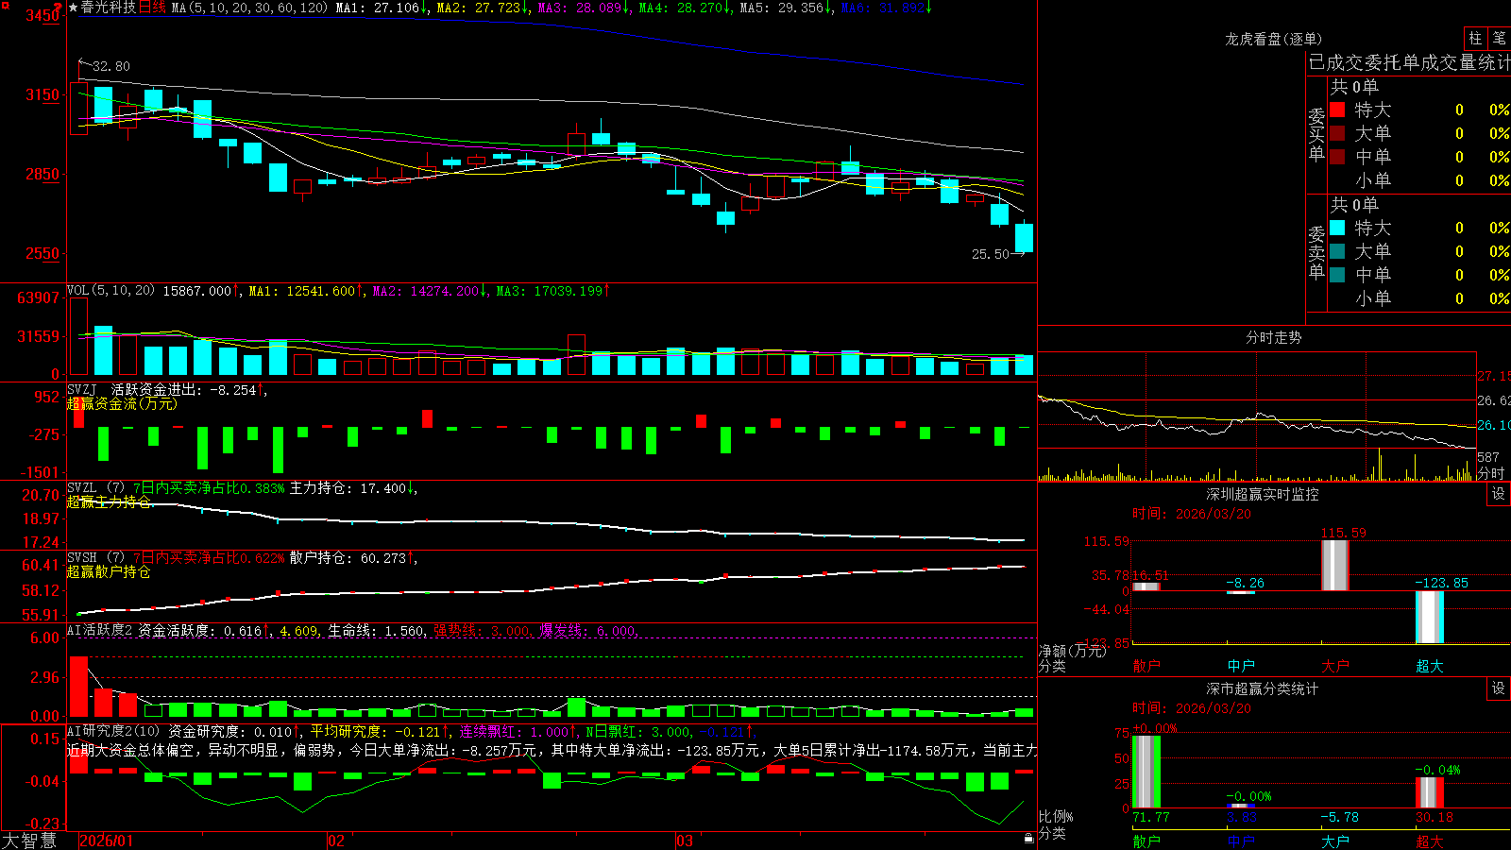1511x850 pixels.
Task: Click the 近期大资金总体偏空 analysis text line
Action: point(552,751)
